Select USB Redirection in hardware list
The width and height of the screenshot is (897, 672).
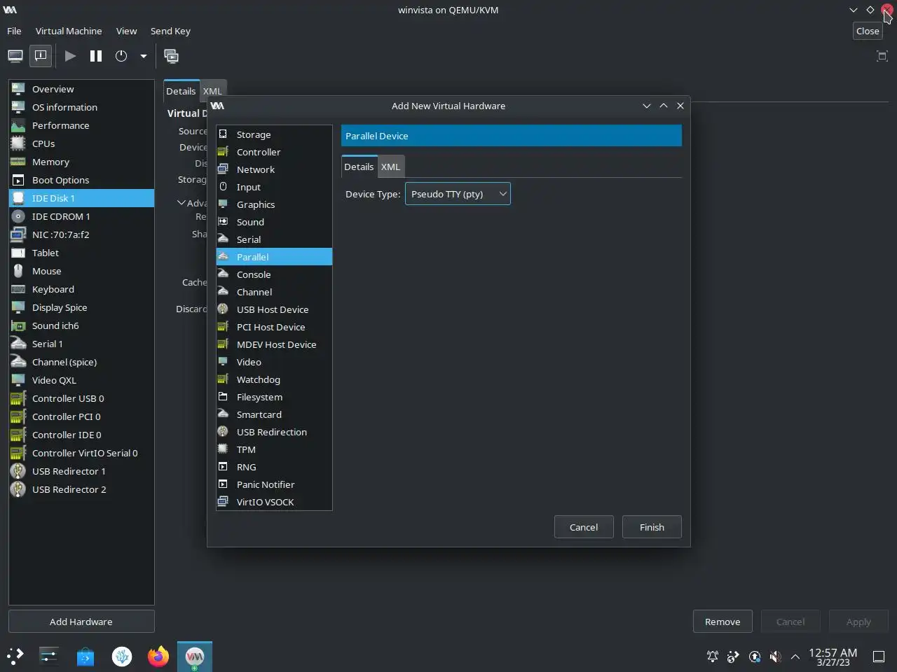274,432
